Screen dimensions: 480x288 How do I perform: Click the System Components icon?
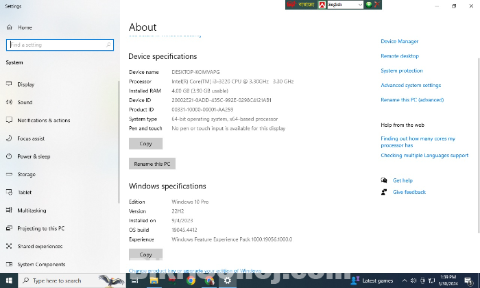(x=9, y=264)
